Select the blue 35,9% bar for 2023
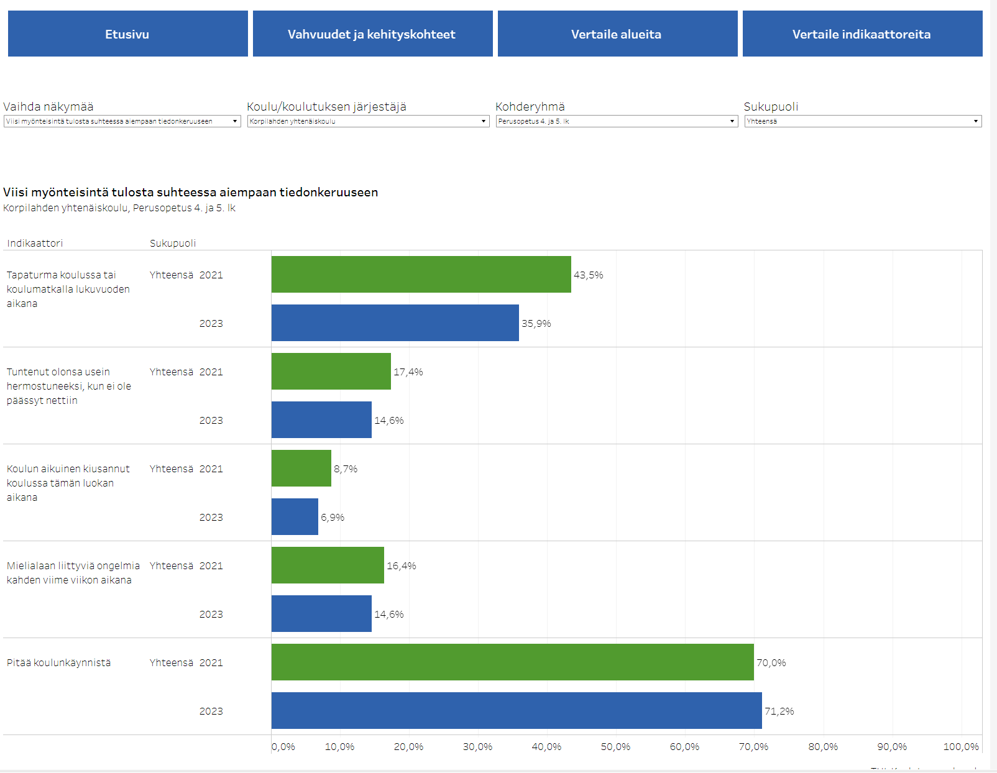The image size is (997, 773). click(x=395, y=323)
